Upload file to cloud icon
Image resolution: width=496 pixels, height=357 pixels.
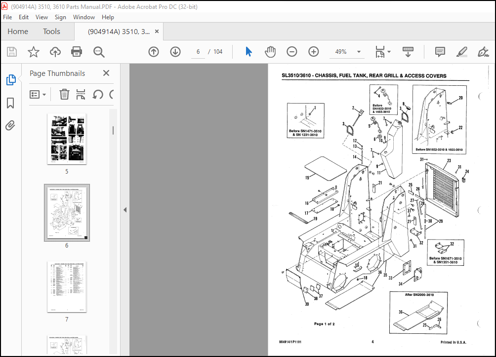click(55, 52)
